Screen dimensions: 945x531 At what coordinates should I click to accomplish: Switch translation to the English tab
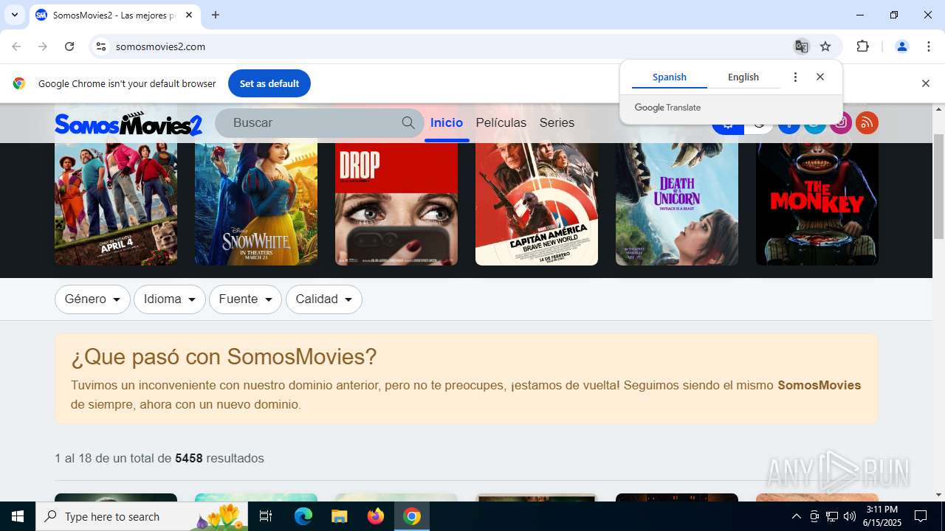[743, 77]
